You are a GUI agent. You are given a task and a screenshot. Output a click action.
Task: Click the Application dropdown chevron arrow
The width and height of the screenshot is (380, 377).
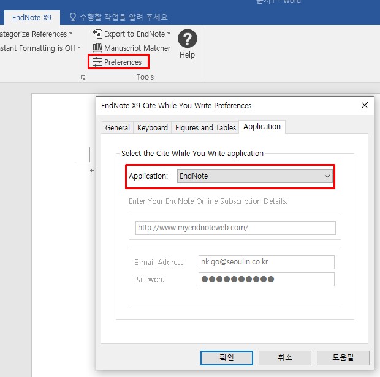click(327, 176)
